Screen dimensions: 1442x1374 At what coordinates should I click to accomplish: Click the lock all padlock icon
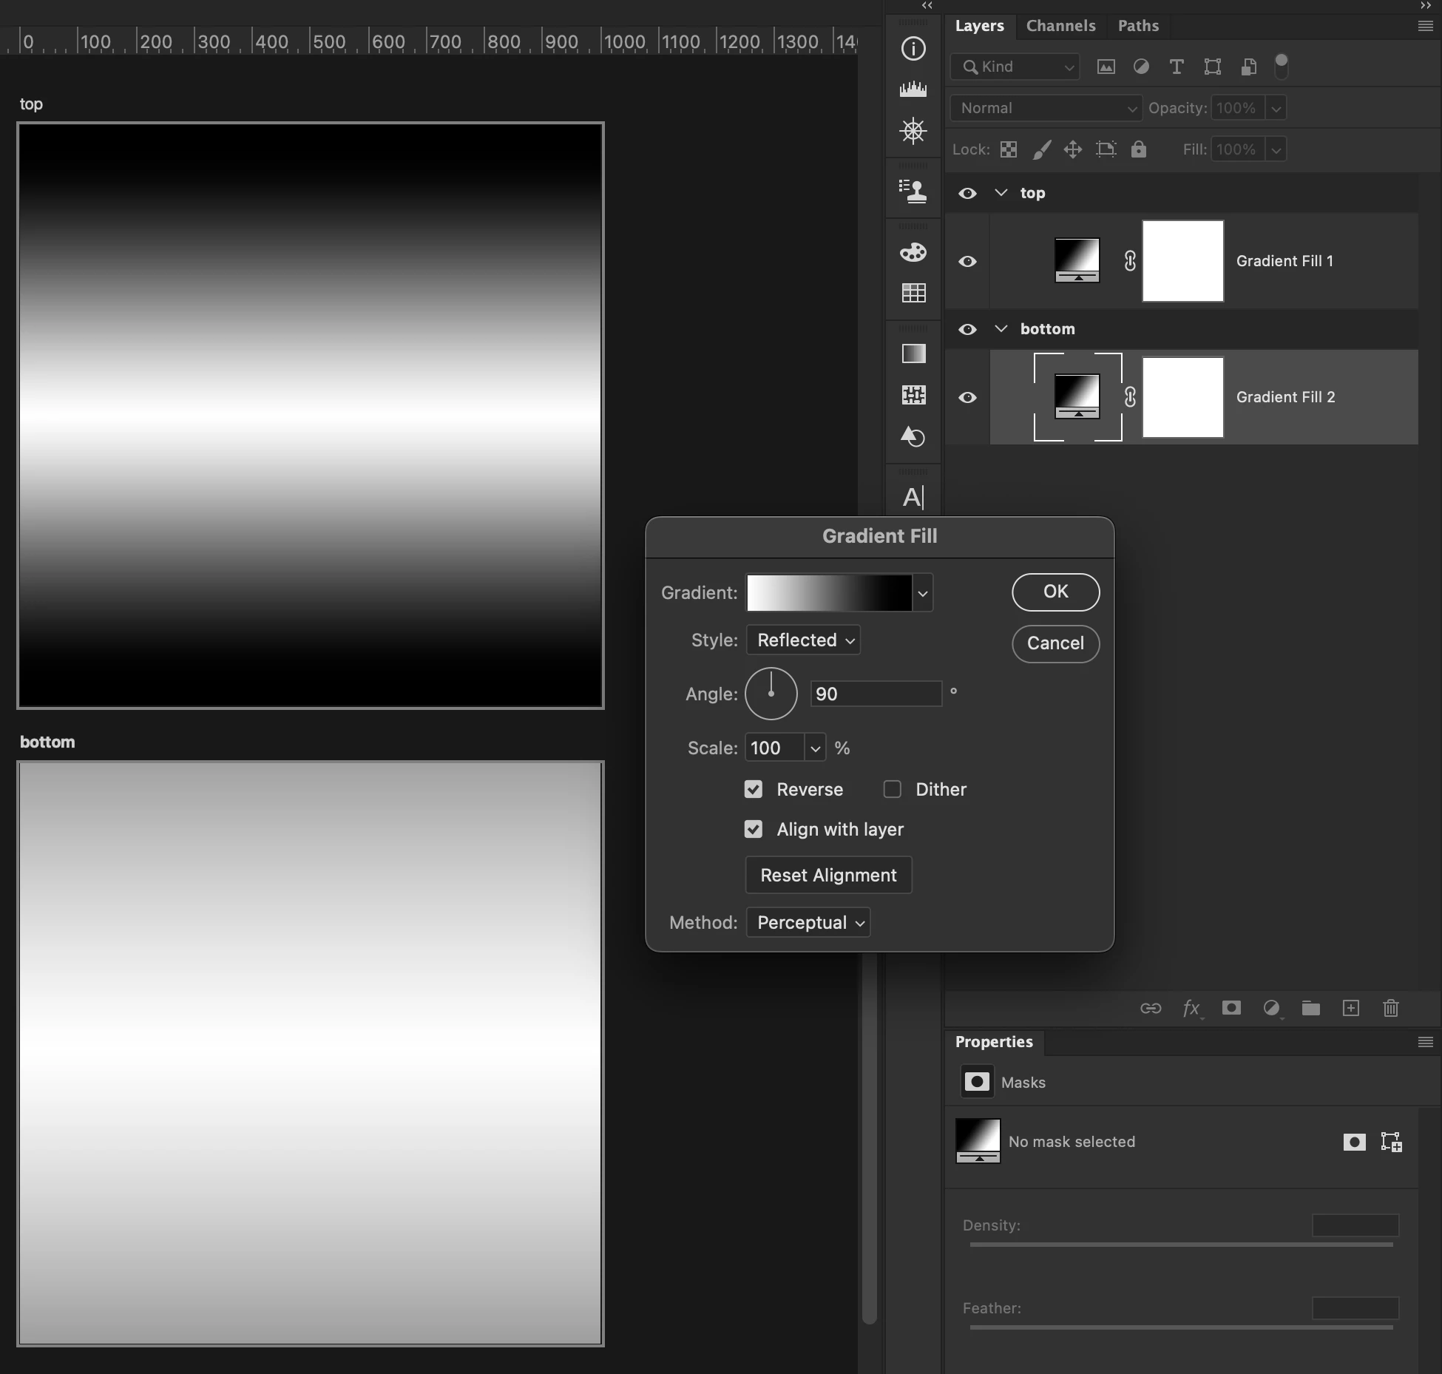coord(1139,149)
